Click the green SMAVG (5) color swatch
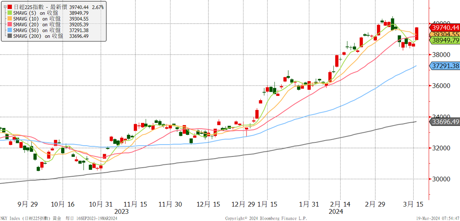Image resolution: width=460 pixels, height=221 pixels. coord(10,12)
